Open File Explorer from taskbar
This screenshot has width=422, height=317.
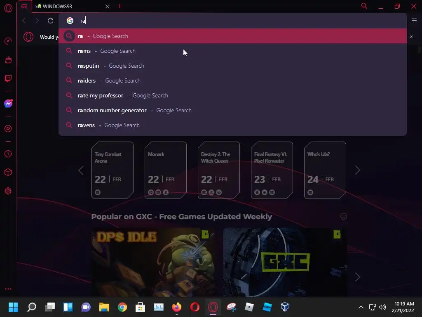pos(104,307)
